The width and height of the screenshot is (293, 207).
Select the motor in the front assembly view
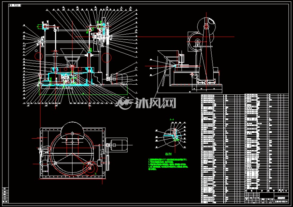tap(119, 79)
